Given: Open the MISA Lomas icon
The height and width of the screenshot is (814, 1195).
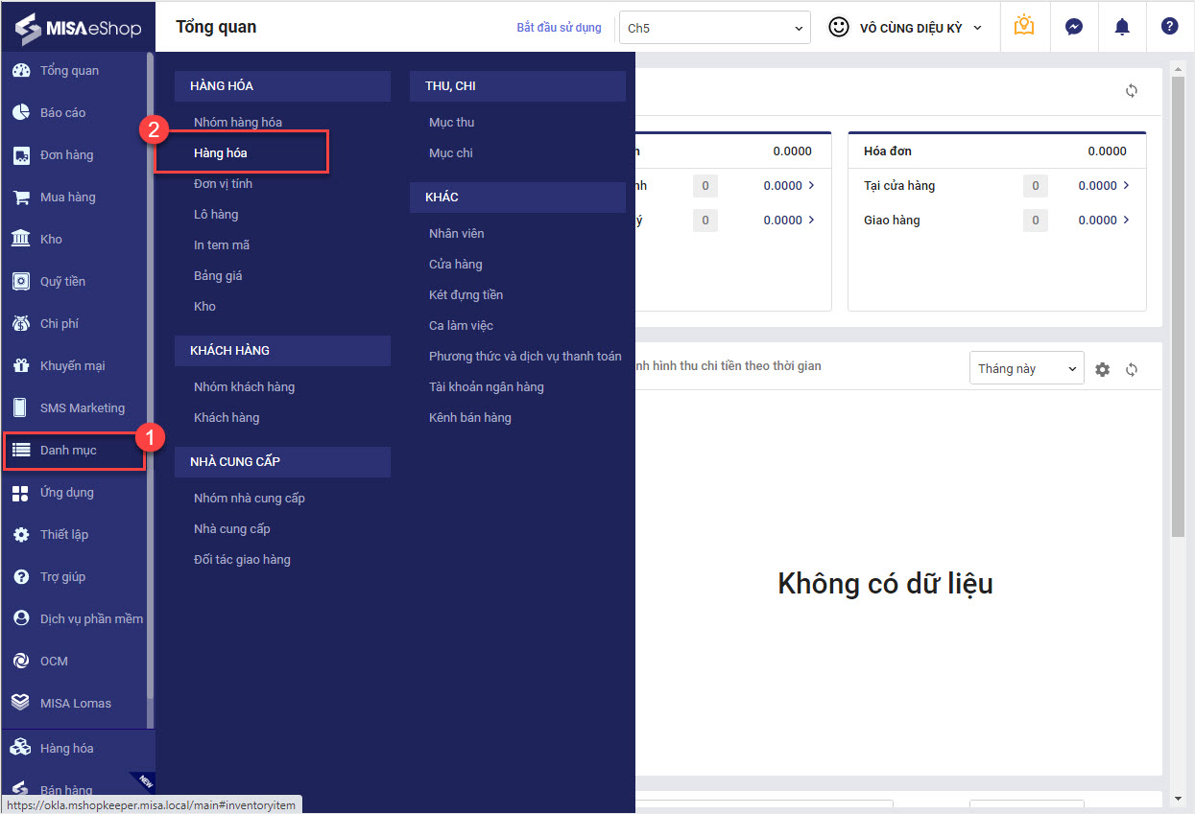Looking at the screenshot, I should click(x=20, y=704).
